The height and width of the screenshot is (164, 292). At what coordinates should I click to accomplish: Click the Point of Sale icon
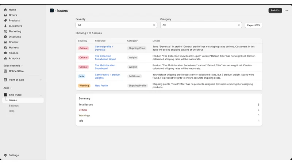pyautogui.click(x=5, y=80)
